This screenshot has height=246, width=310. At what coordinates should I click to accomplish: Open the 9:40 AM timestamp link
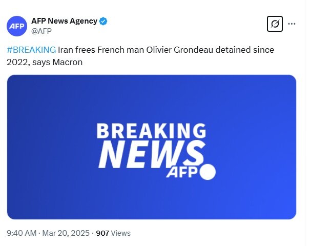click(22, 233)
